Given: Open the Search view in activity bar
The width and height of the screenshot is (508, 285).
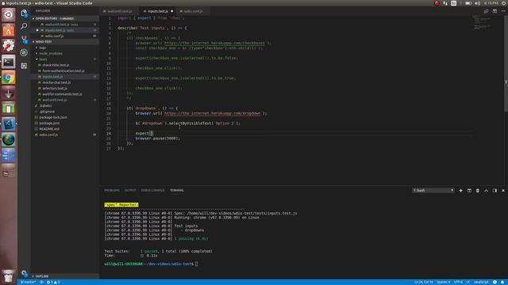Looking at the screenshot, I should tap(24, 26).
